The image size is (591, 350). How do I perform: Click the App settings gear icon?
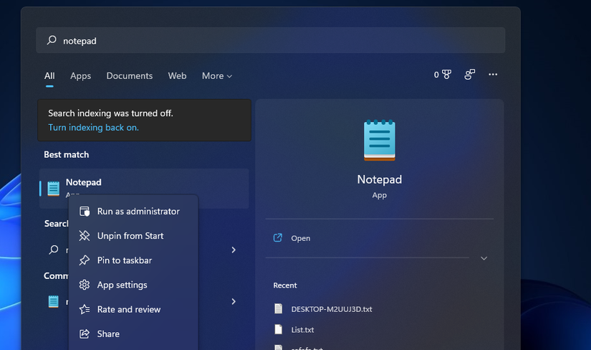(85, 285)
